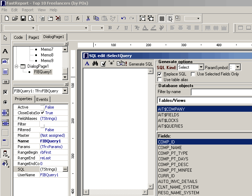Image resolution: width=252 pixels, height=196 pixels.
Task: Open the ParamSymbol dropdown
Action: [x=238, y=67]
